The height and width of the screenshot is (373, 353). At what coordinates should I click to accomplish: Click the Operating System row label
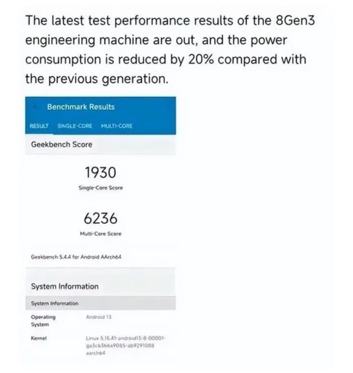[42, 321]
